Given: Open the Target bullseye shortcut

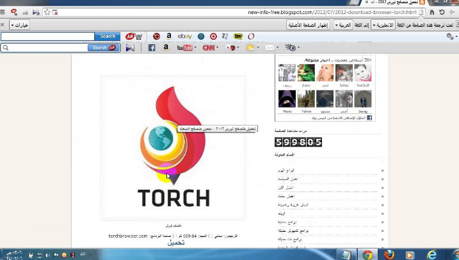Looking at the screenshot, I should pos(213,37).
